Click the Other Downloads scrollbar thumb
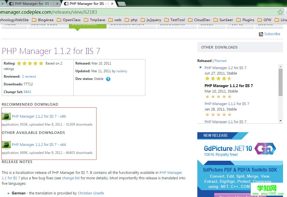Viewport: 287px width, 197px height. click(280, 82)
